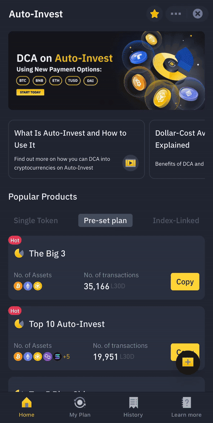Open the DCA on Auto-Invest banner

pyautogui.click(x=106, y=70)
